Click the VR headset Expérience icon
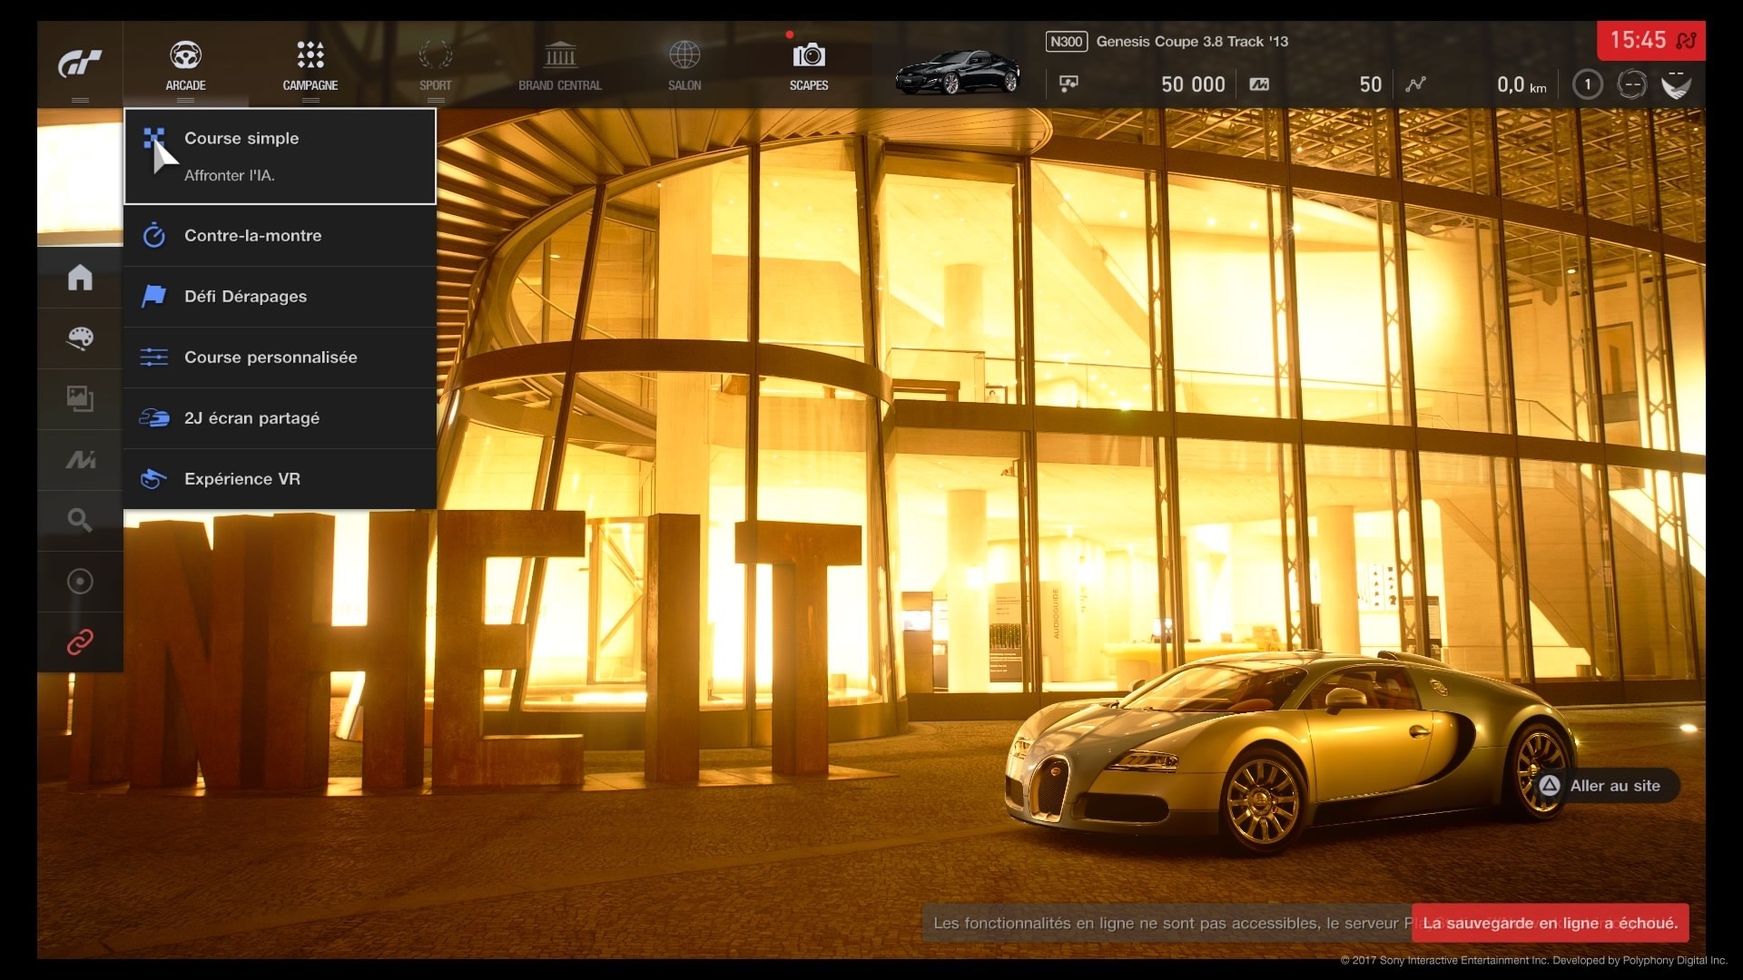This screenshot has width=1743, height=980. 153,478
